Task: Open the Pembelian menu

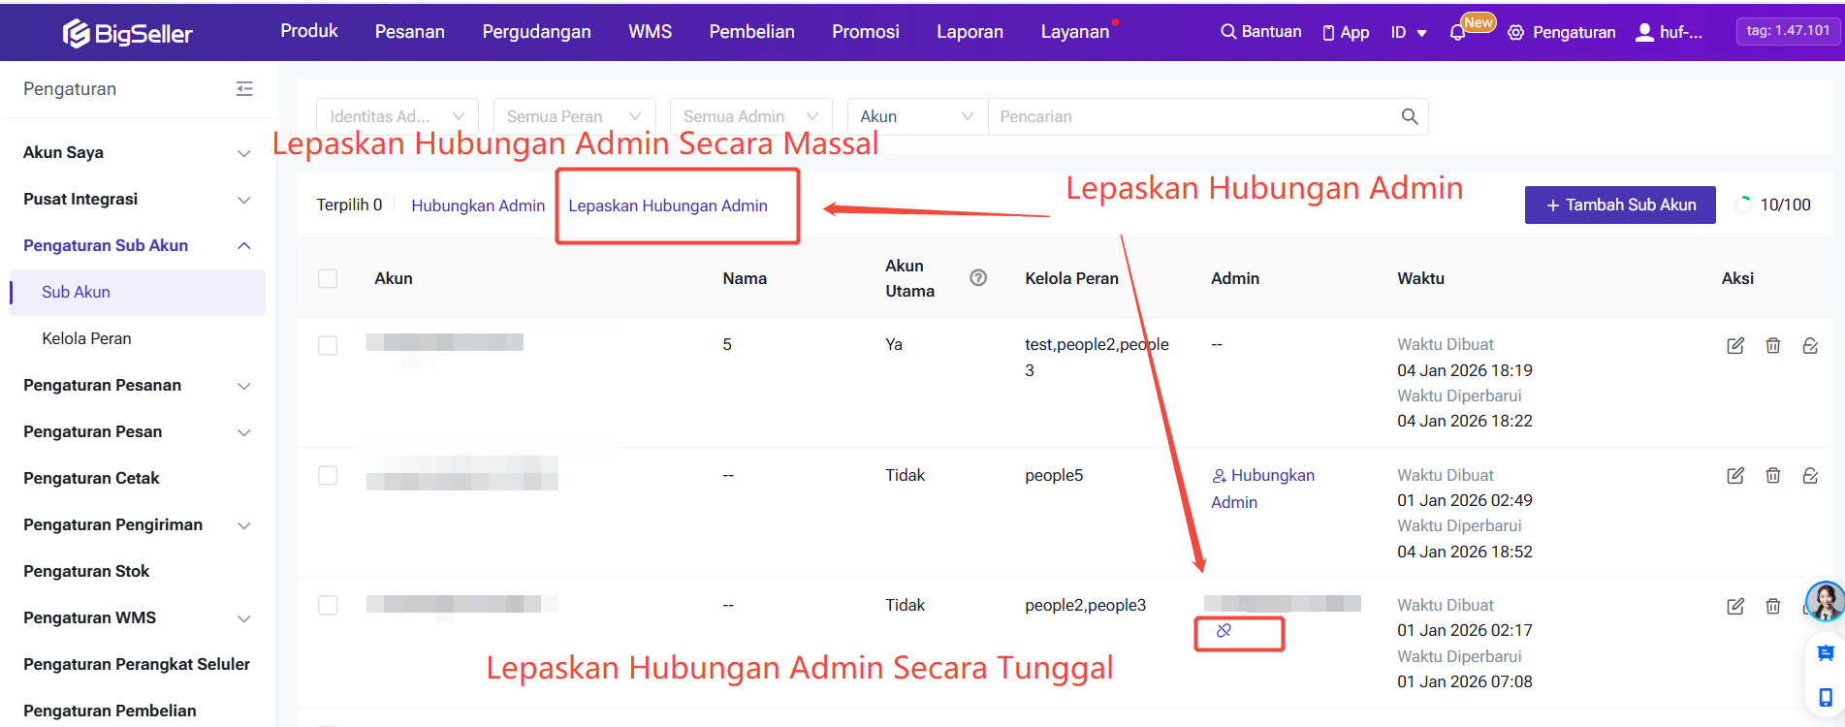Action: click(752, 32)
